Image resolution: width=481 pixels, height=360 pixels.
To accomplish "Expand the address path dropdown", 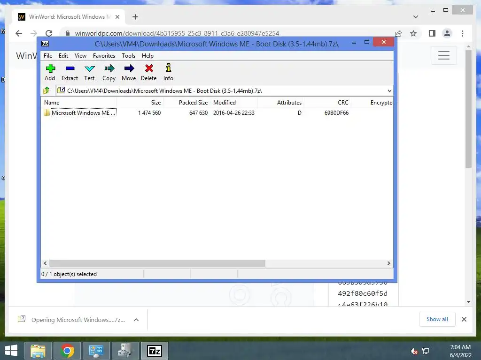I will pos(389,90).
